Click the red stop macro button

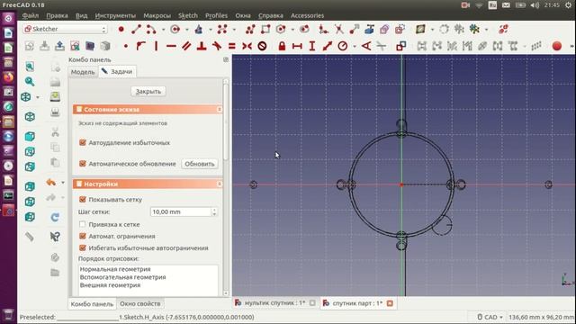tap(557, 46)
